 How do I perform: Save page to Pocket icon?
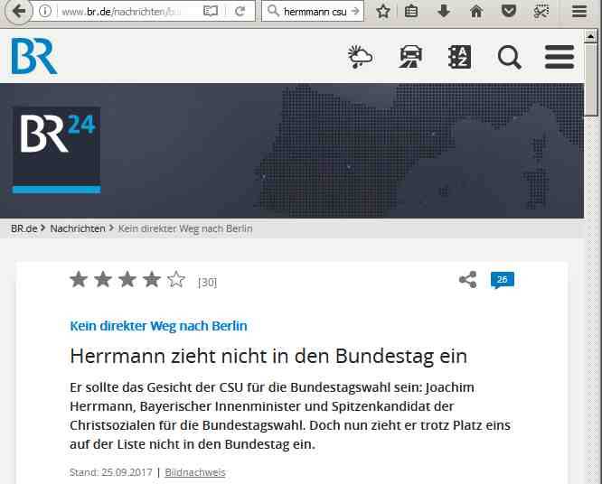coord(509,11)
